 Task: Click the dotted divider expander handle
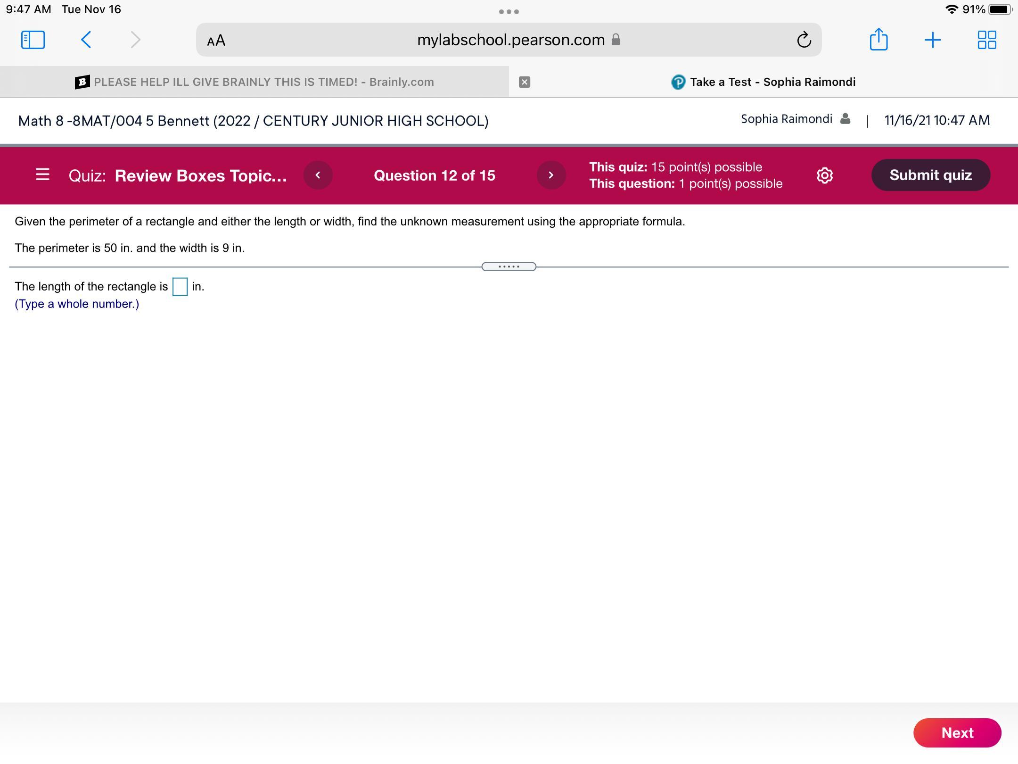tap(509, 267)
